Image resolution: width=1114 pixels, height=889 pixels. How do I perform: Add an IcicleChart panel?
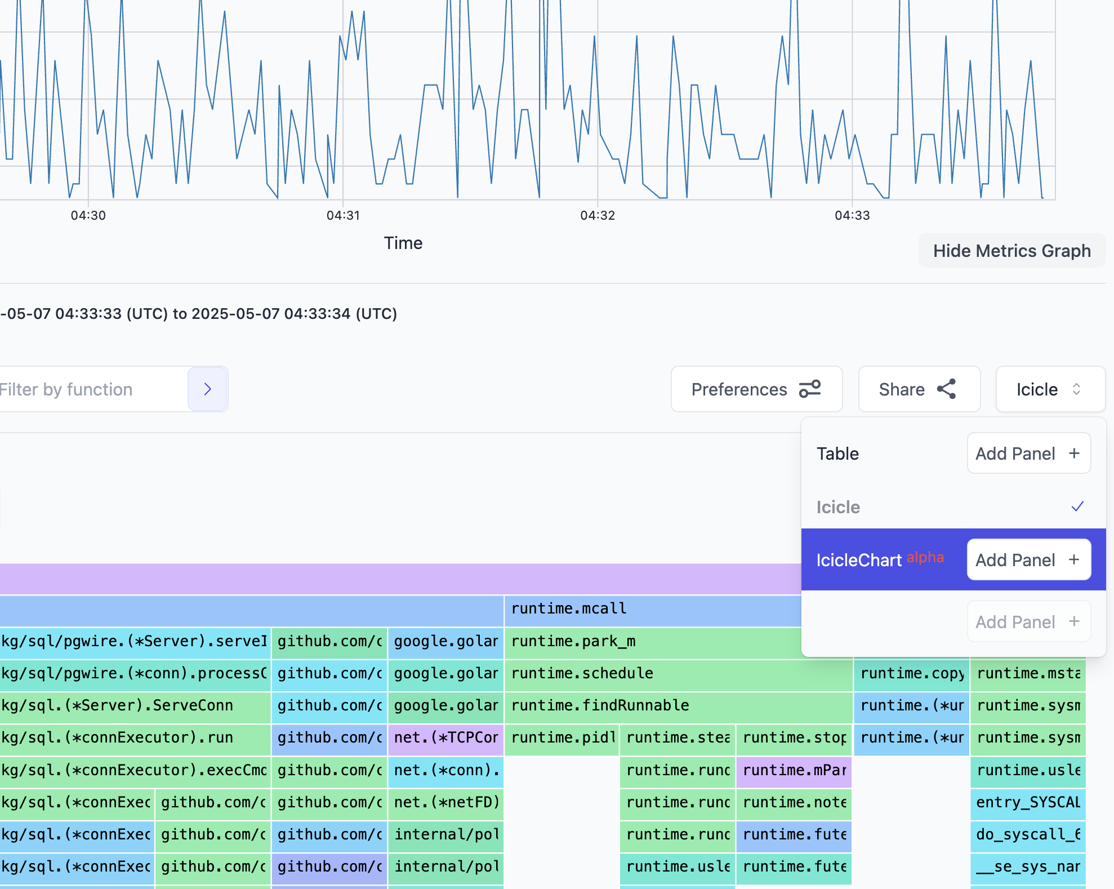click(1028, 559)
